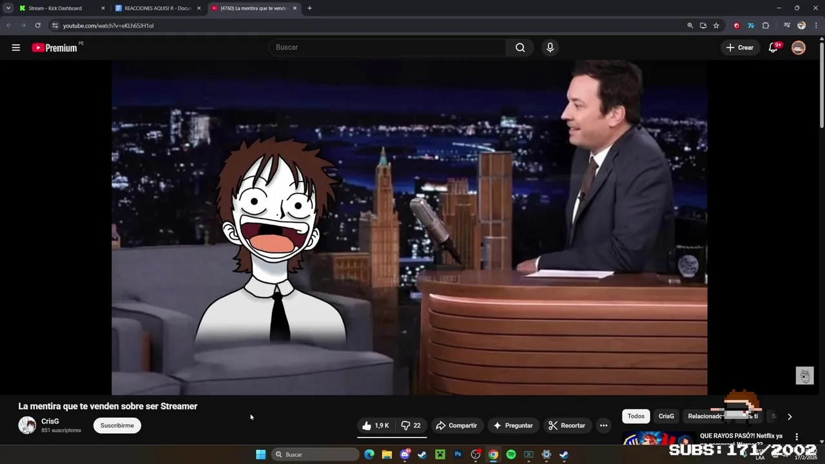Image resolution: width=825 pixels, height=464 pixels.
Task: View site information icon in address bar
Action: (55, 26)
